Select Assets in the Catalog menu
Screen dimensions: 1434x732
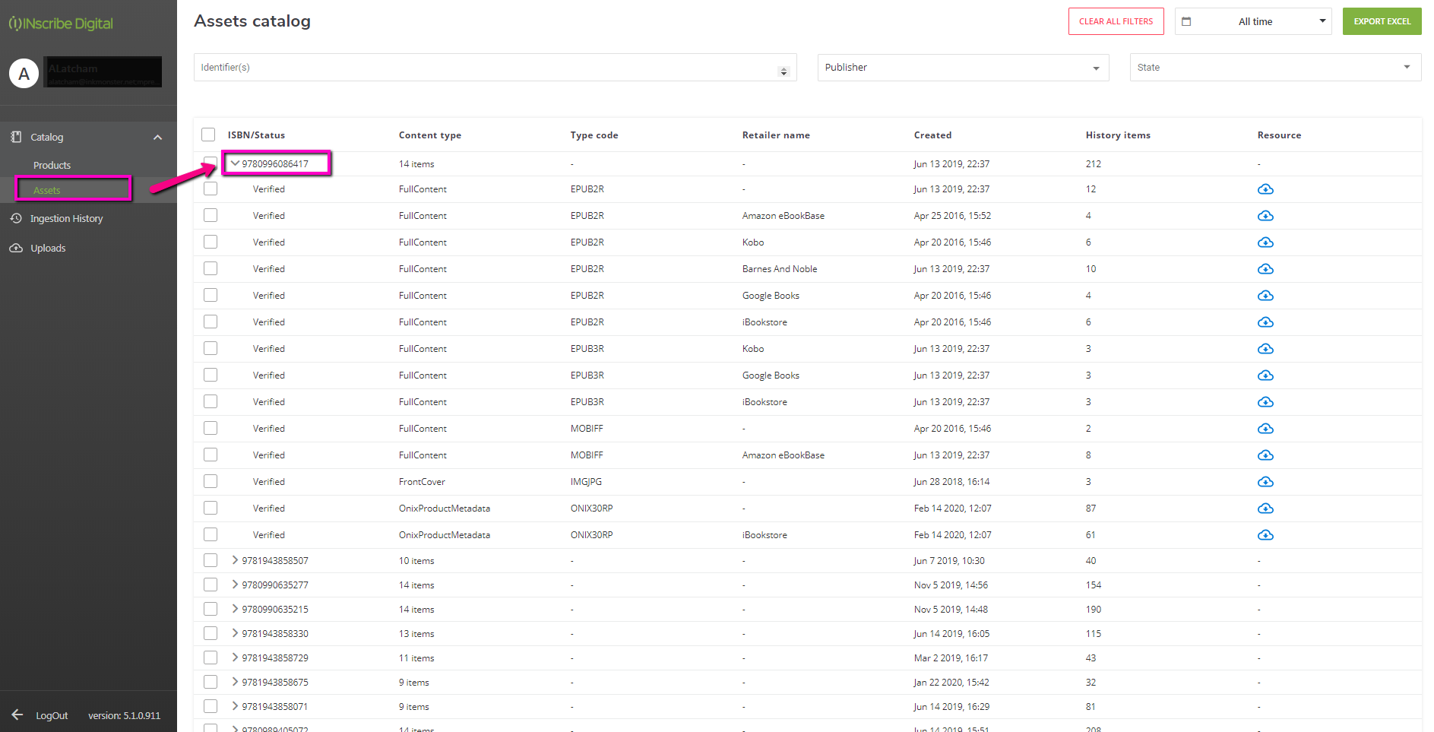47,190
